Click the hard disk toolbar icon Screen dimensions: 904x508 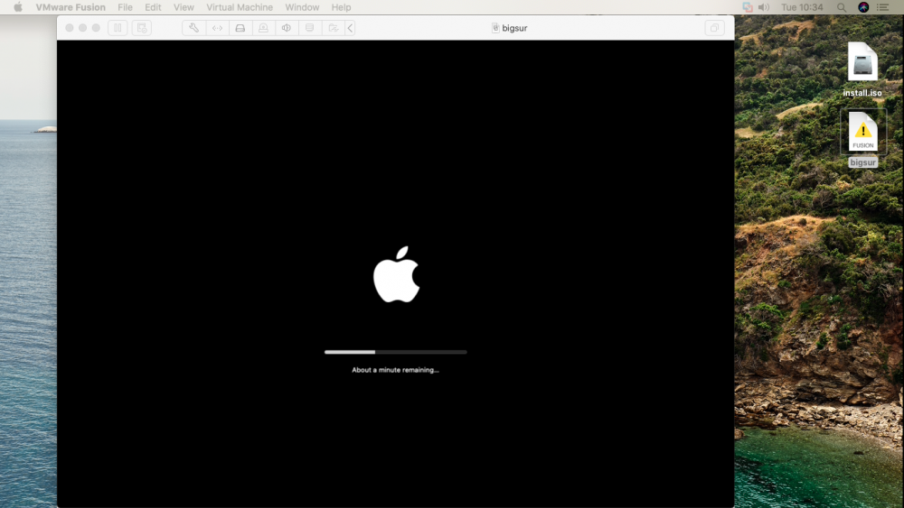[240, 28]
